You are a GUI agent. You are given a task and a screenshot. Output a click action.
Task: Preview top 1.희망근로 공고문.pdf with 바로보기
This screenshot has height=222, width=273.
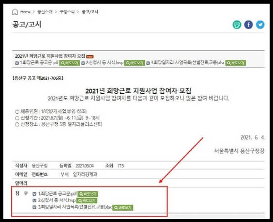pyautogui.click(x=70, y=63)
